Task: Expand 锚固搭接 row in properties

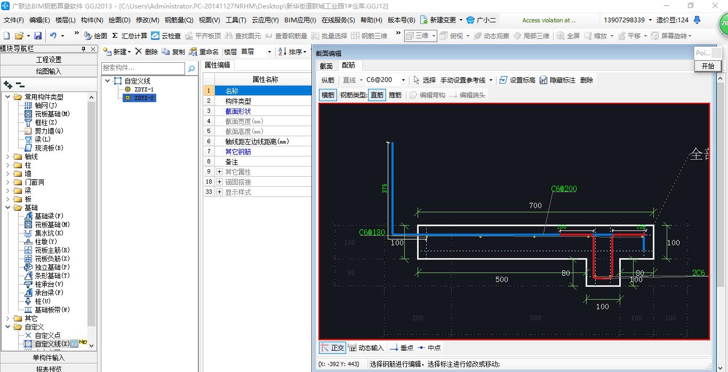Action: coord(219,182)
